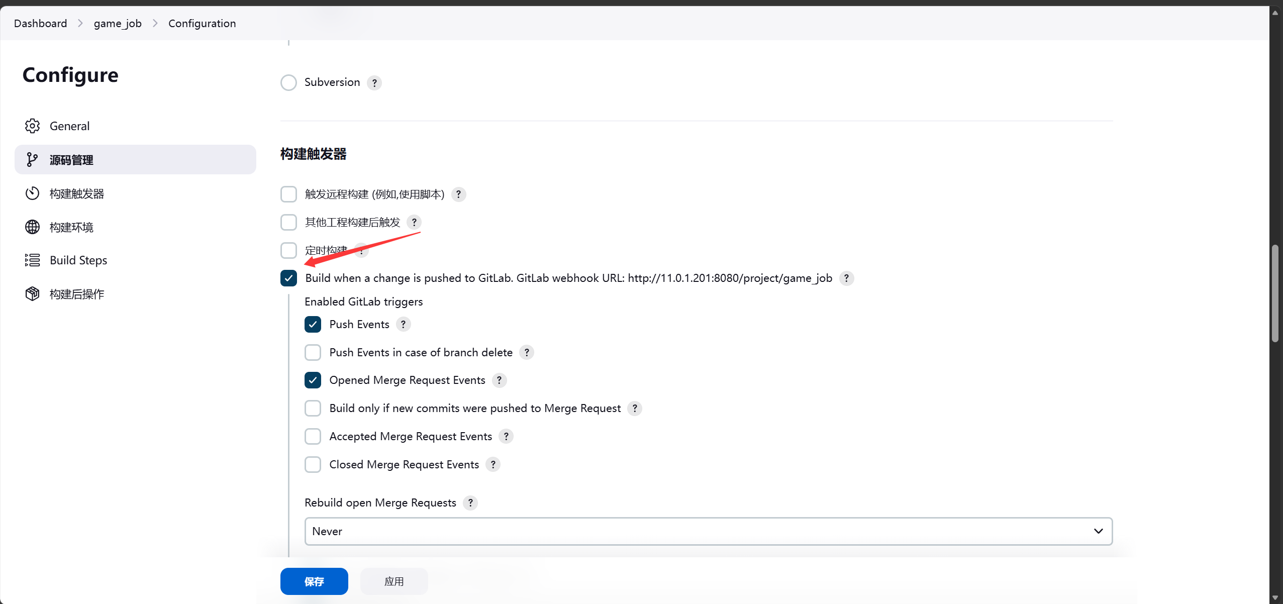This screenshot has height=604, width=1283.
Task: Check Closed Merge Request Events
Action: pyautogui.click(x=313, y=465)
